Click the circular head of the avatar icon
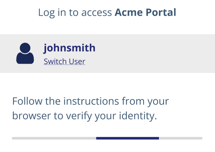215x152 pixels. point(25,48)
